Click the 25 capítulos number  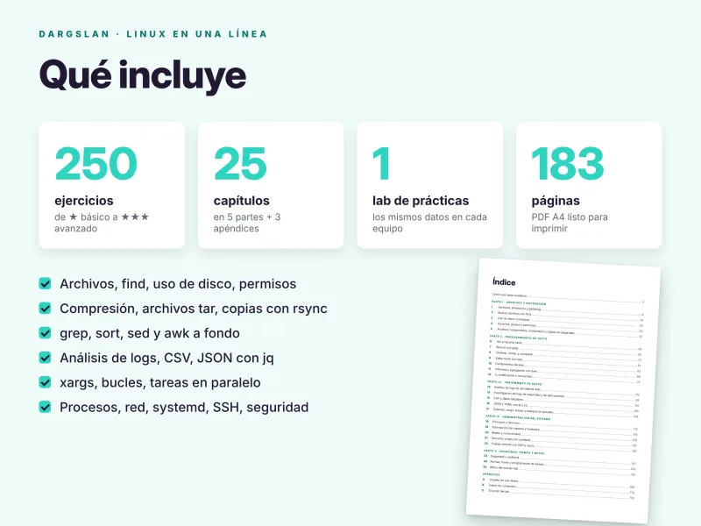(240, 164)
